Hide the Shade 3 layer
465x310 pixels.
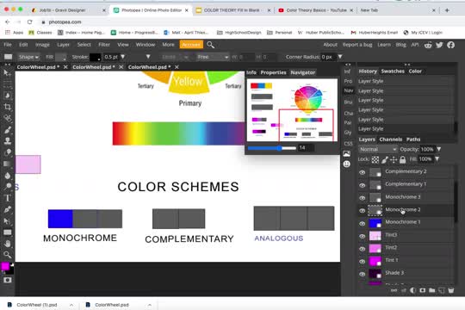pos(362,274)
